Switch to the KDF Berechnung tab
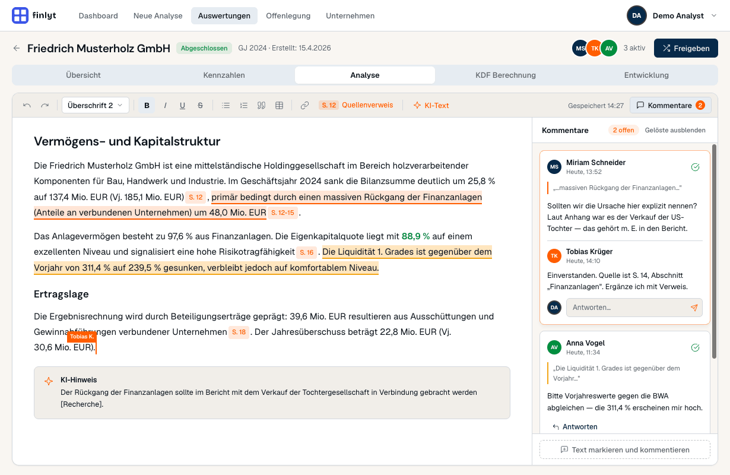Screen dimensions: 730x475 [x=506, y=75]
